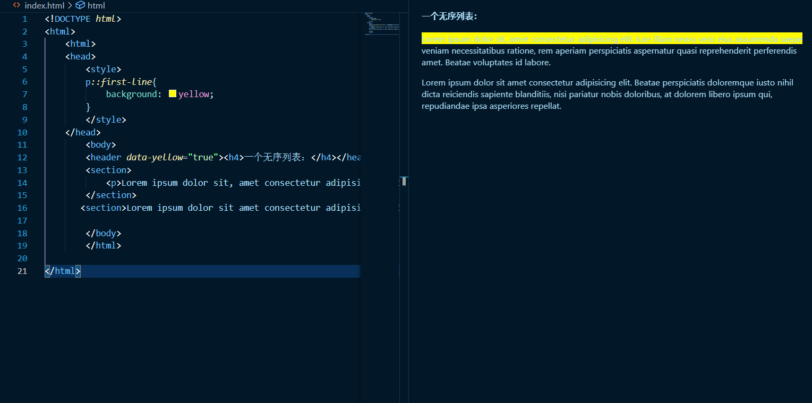Click the "true" attribute value

[x=202, y=158]
